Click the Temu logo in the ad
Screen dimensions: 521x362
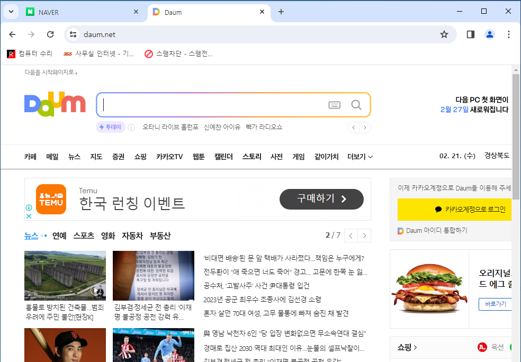pyautogui.click(x=51, y=200)
